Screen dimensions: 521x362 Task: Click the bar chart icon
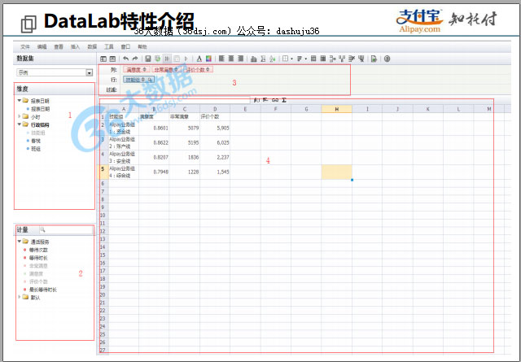click(x=254, y=59)
